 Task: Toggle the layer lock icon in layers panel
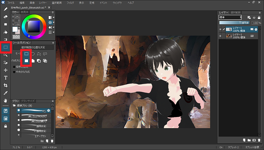pyautogui.click(x=259, y=17)
